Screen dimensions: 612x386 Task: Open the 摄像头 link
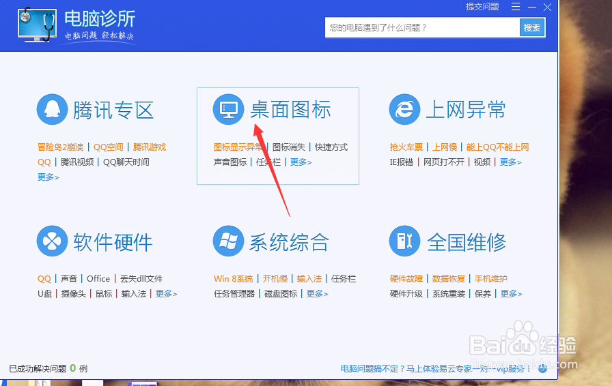coord(73,294)
